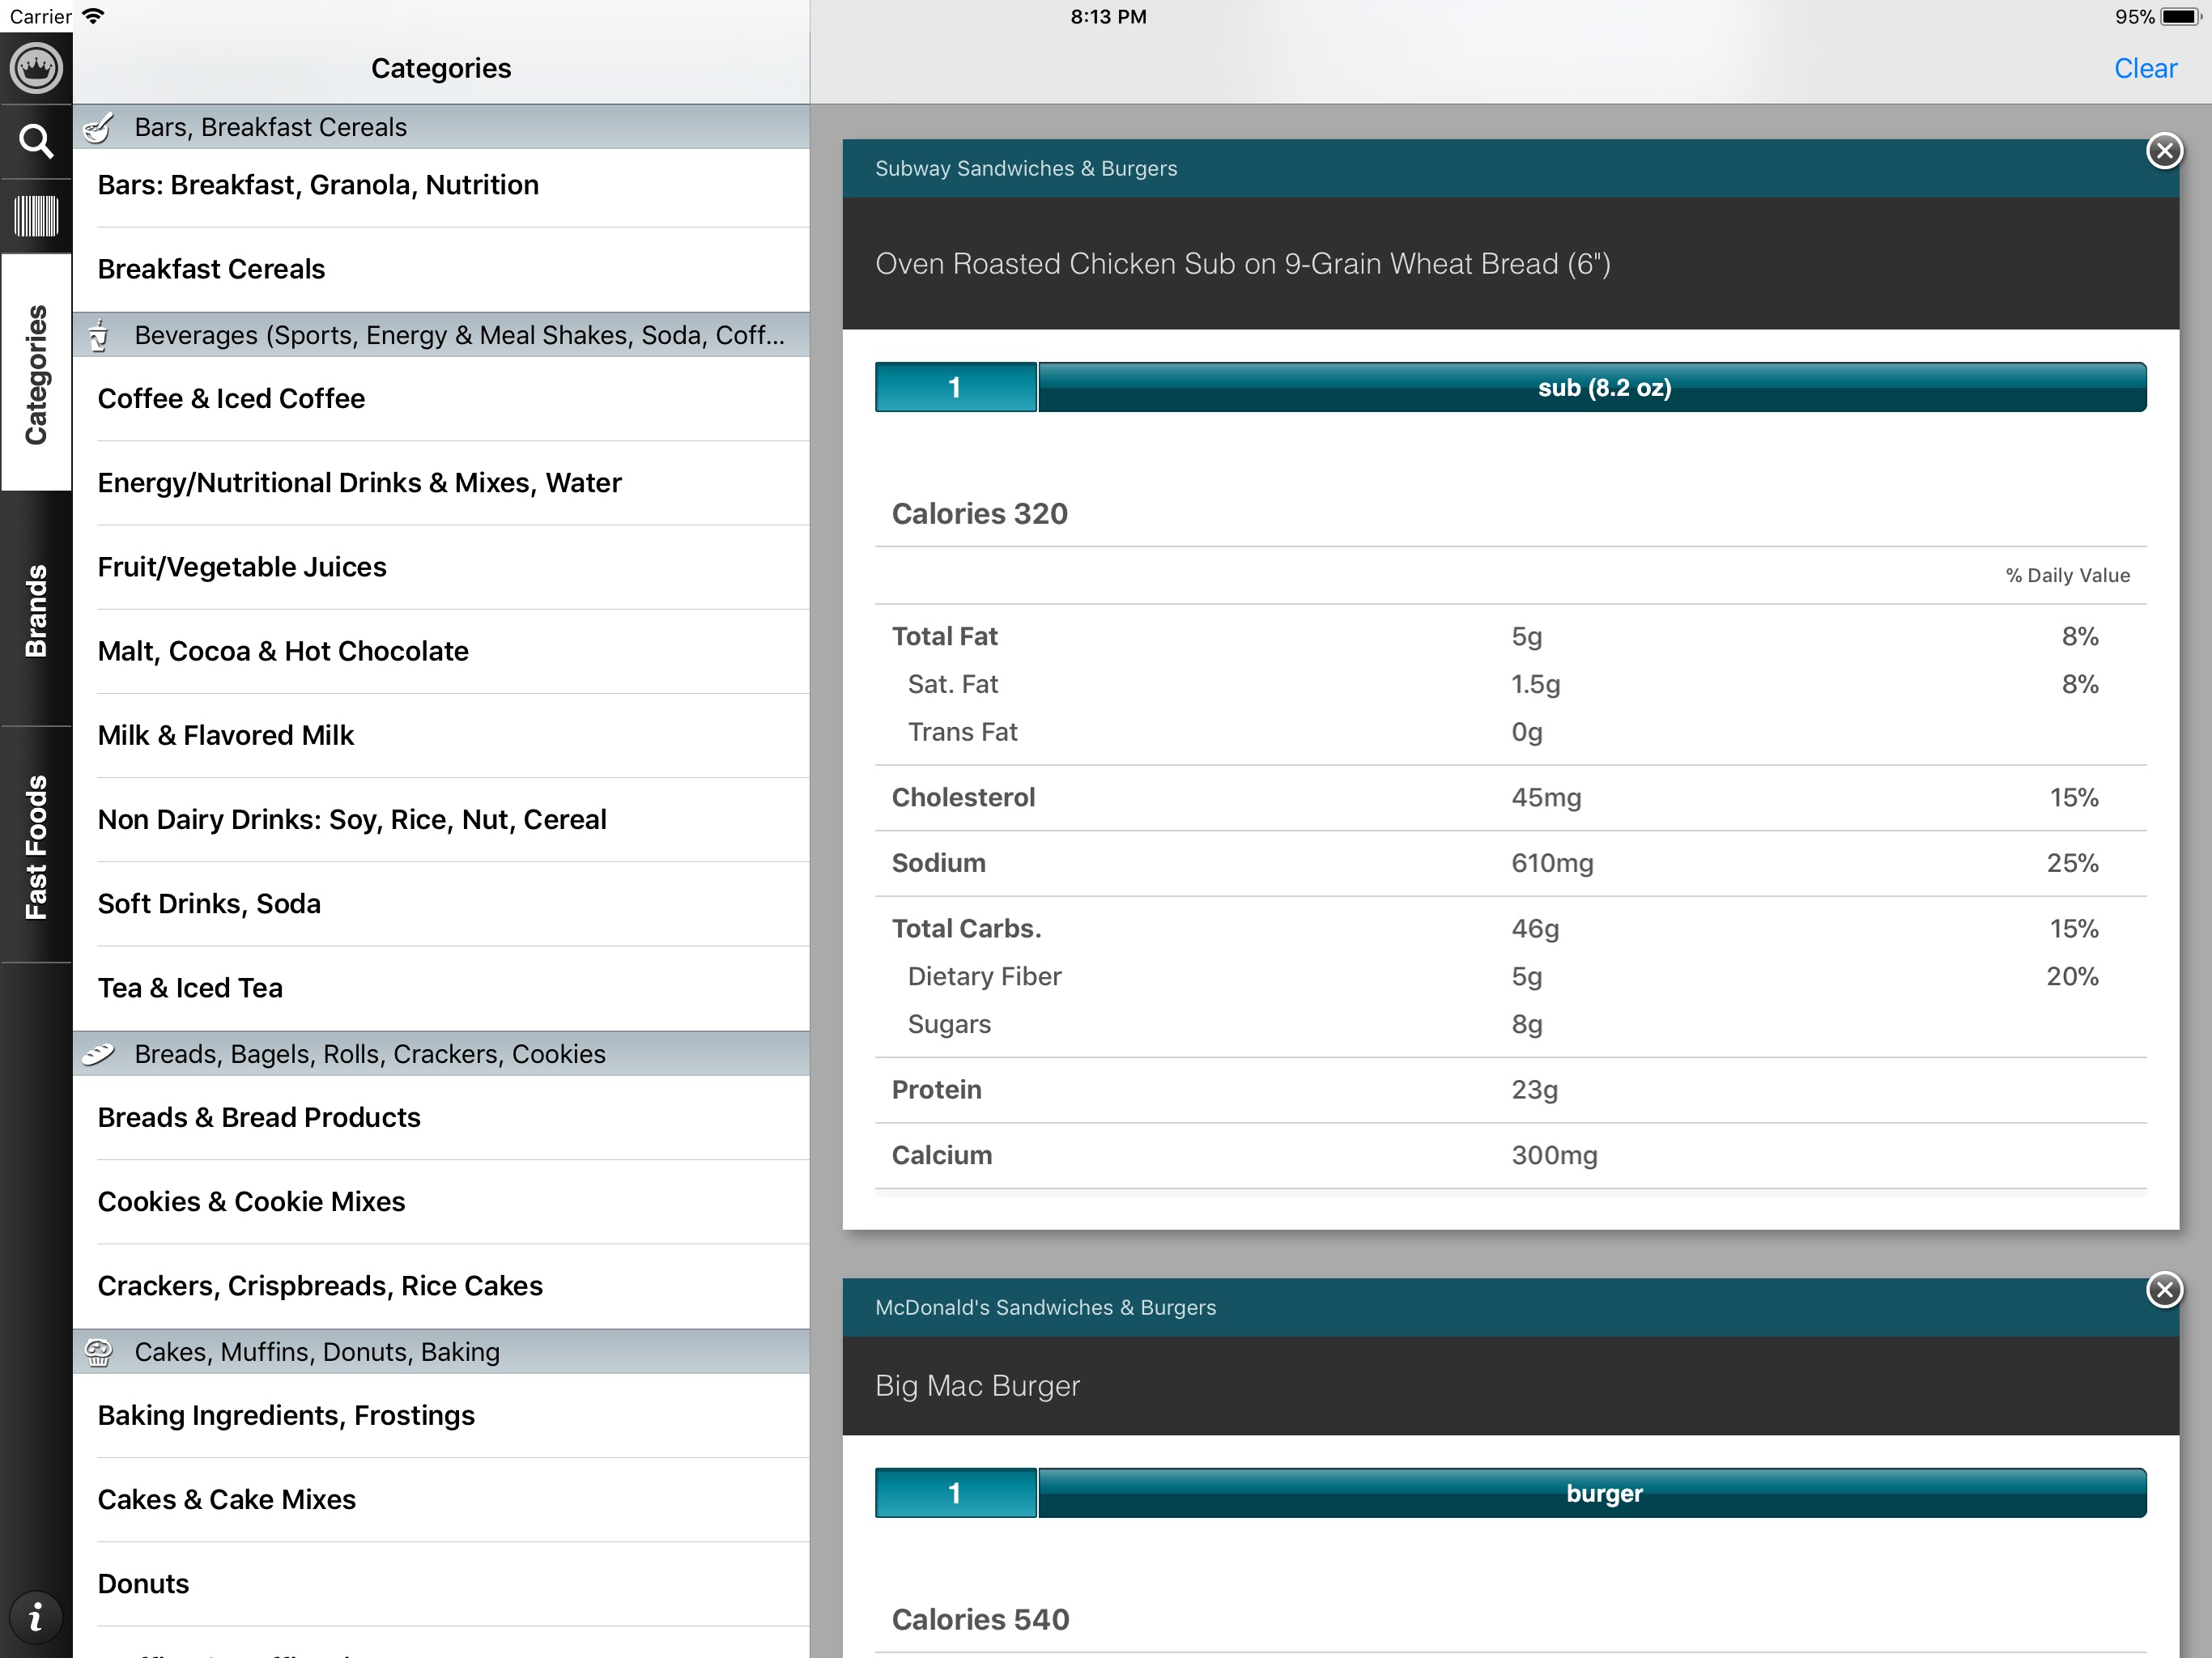Open the Cookies & Cookie Mixes category
The height and width of the screenshot is (1658, 2212).
[441, 1202]
